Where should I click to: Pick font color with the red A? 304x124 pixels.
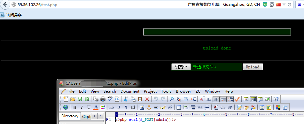96,107
